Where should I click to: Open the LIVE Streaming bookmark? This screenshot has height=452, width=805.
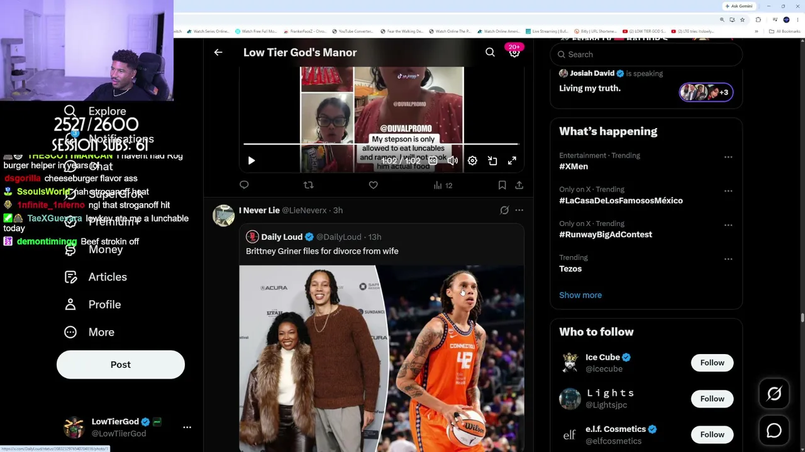coord(547,31)
